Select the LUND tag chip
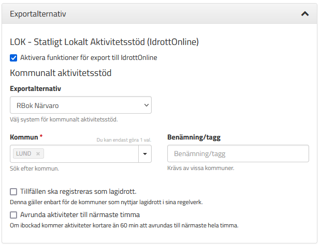 pos(24,153)
